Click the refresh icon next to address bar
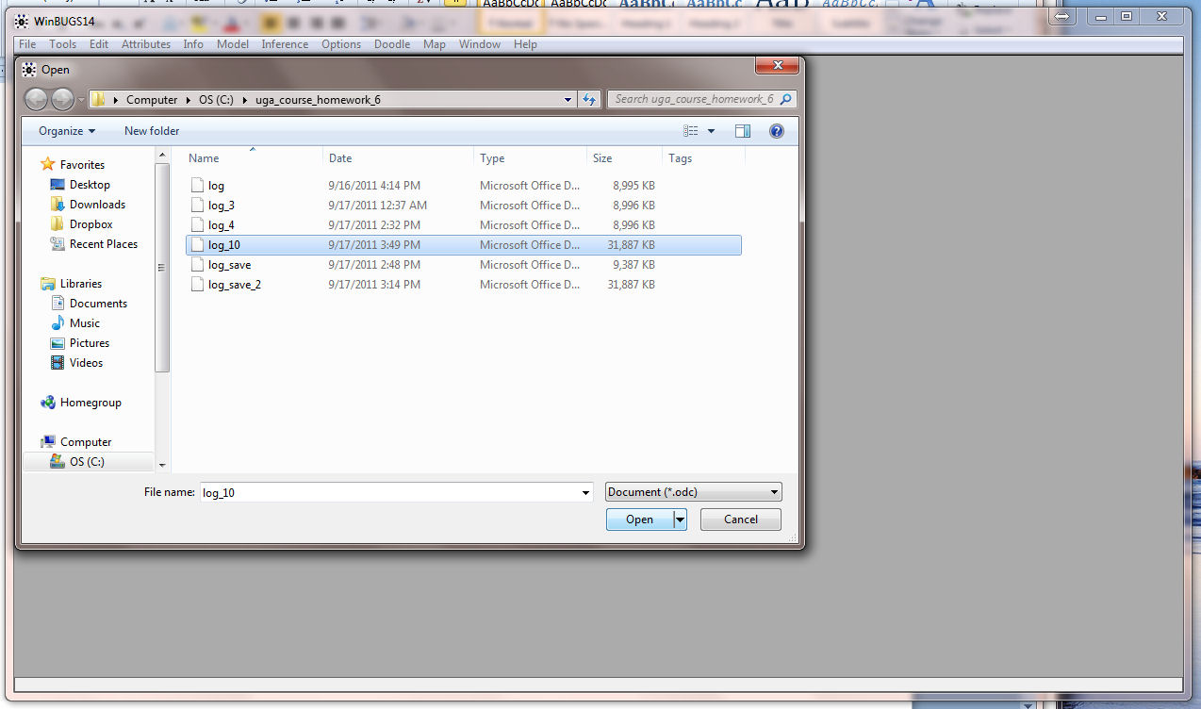 tap(590, 99)
